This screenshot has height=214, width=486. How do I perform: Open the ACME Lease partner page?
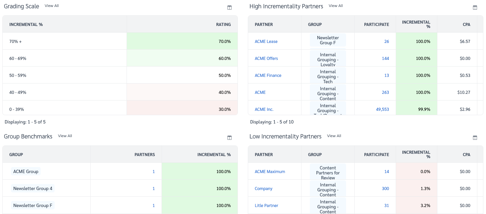266,41
